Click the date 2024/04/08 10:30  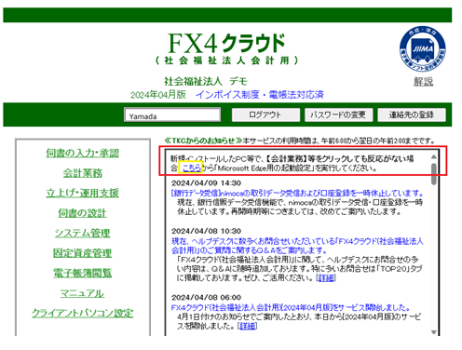coord(206,231)
